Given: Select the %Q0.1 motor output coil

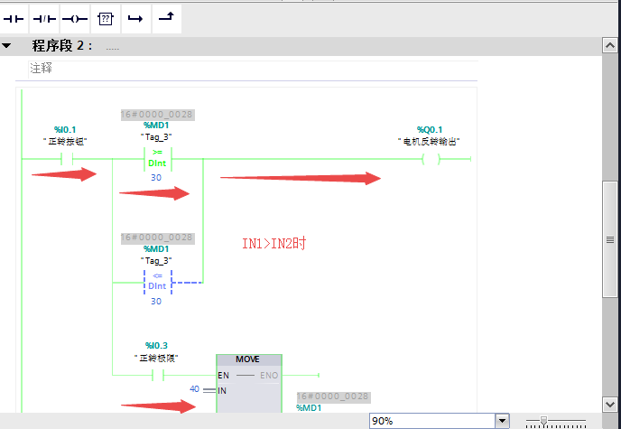Looking at the screenshot, I should tap(432, 159).
